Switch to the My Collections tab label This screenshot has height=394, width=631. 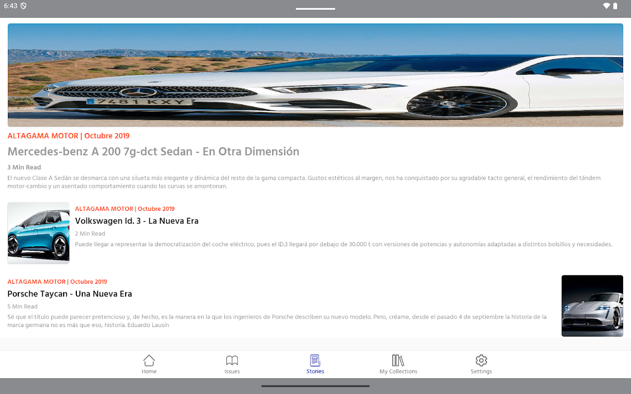point(398,371)
